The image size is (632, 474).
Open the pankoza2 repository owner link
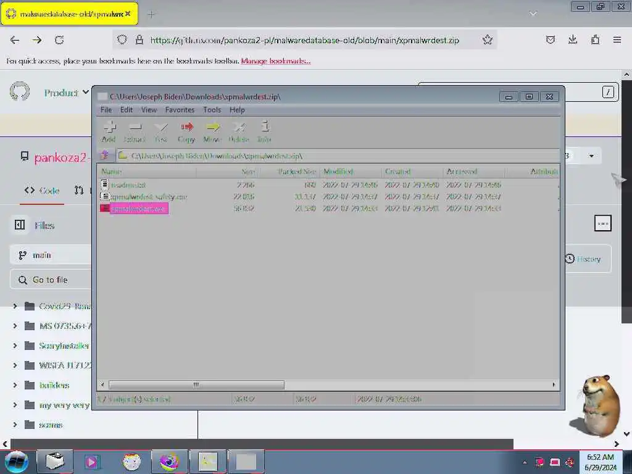click(x=60, y=157)
